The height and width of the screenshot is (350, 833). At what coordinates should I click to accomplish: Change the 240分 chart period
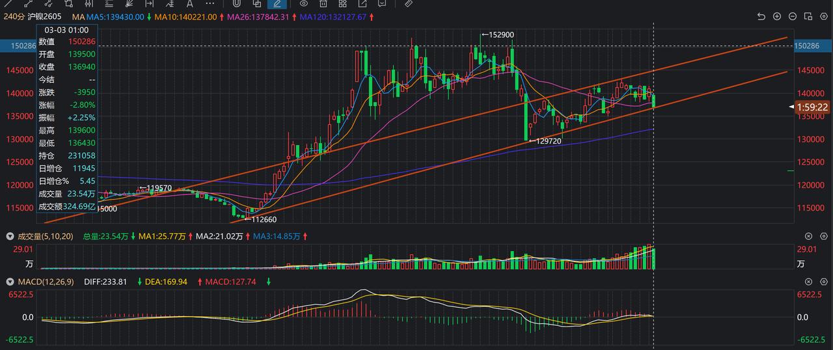(x=14, y=16)
